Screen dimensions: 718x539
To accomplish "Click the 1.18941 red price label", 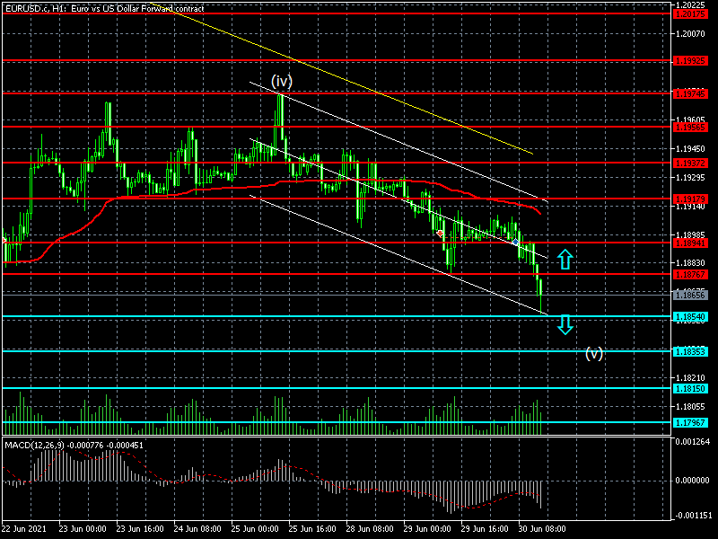I will click(691, 243).
